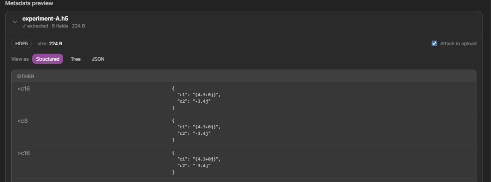This screenshot has width=491, height=182.
Task: Click the 224 B text under file name
Action: [78, 26]
